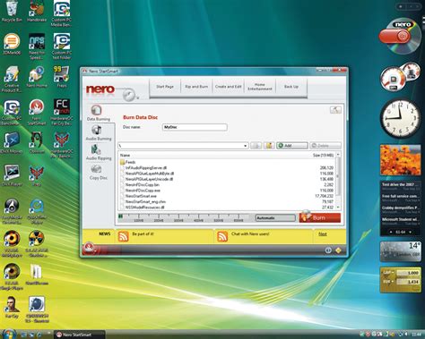Open 'Crabby demystifies P...' feed headline
The image size is (425, 339).
401,208
